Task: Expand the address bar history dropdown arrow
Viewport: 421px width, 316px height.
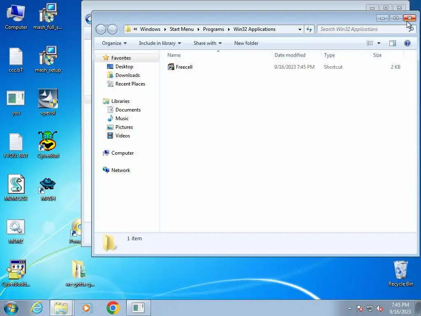Action: pyautogui.click(x=300, y=29)
